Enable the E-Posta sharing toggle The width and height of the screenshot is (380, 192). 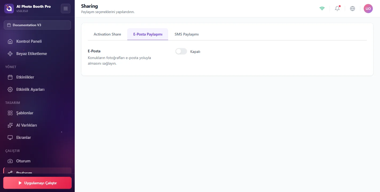coord(181,51)
